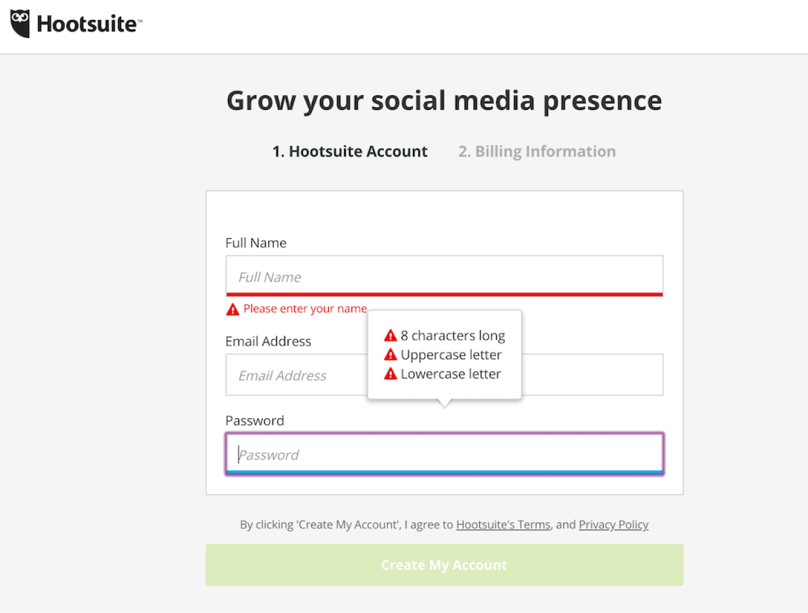808x613 pixels.
Task: Open the Privacy Policy link
Action: [x=614, y=524]
